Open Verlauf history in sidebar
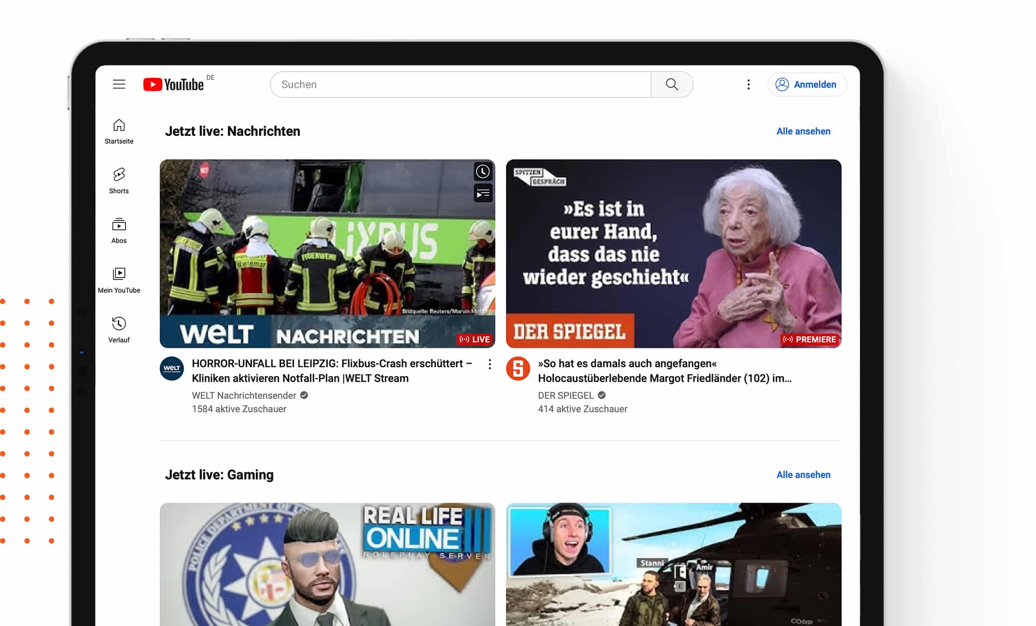The width and height of the screenshot is (1036, 626). (119, 330)
